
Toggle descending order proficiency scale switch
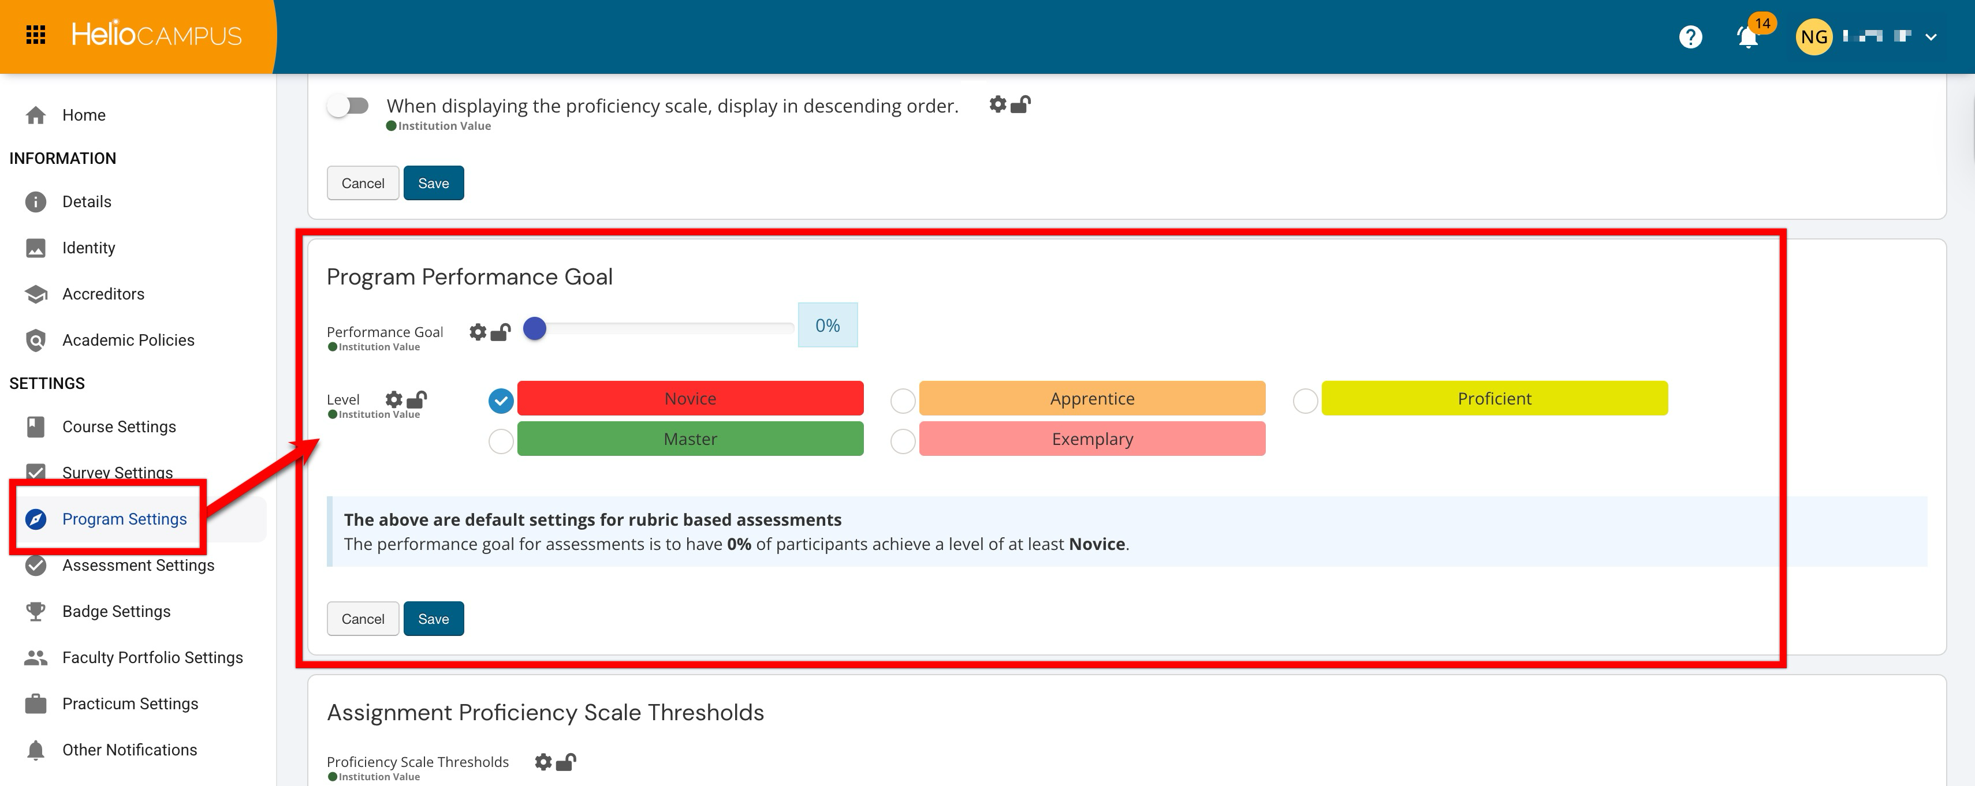tap(348, 106)
